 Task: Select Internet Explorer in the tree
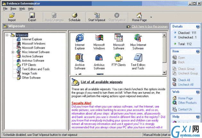pos(32,39)
